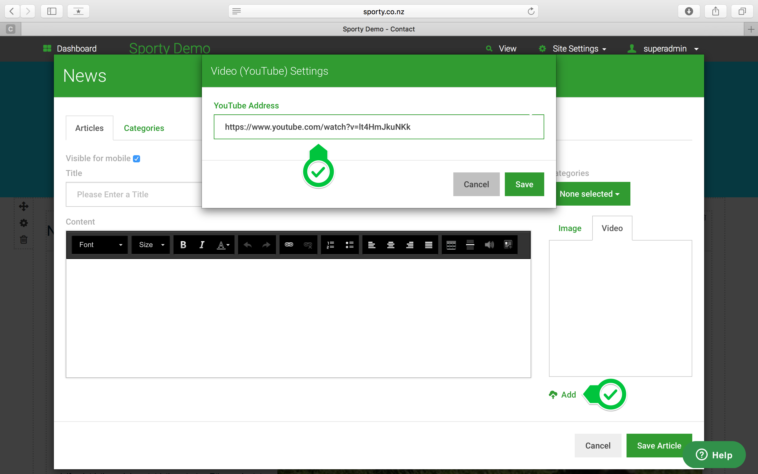758x474 pixels.
Task: Select the Video tab
Action: pyautogui.click(x=612, y=228)
